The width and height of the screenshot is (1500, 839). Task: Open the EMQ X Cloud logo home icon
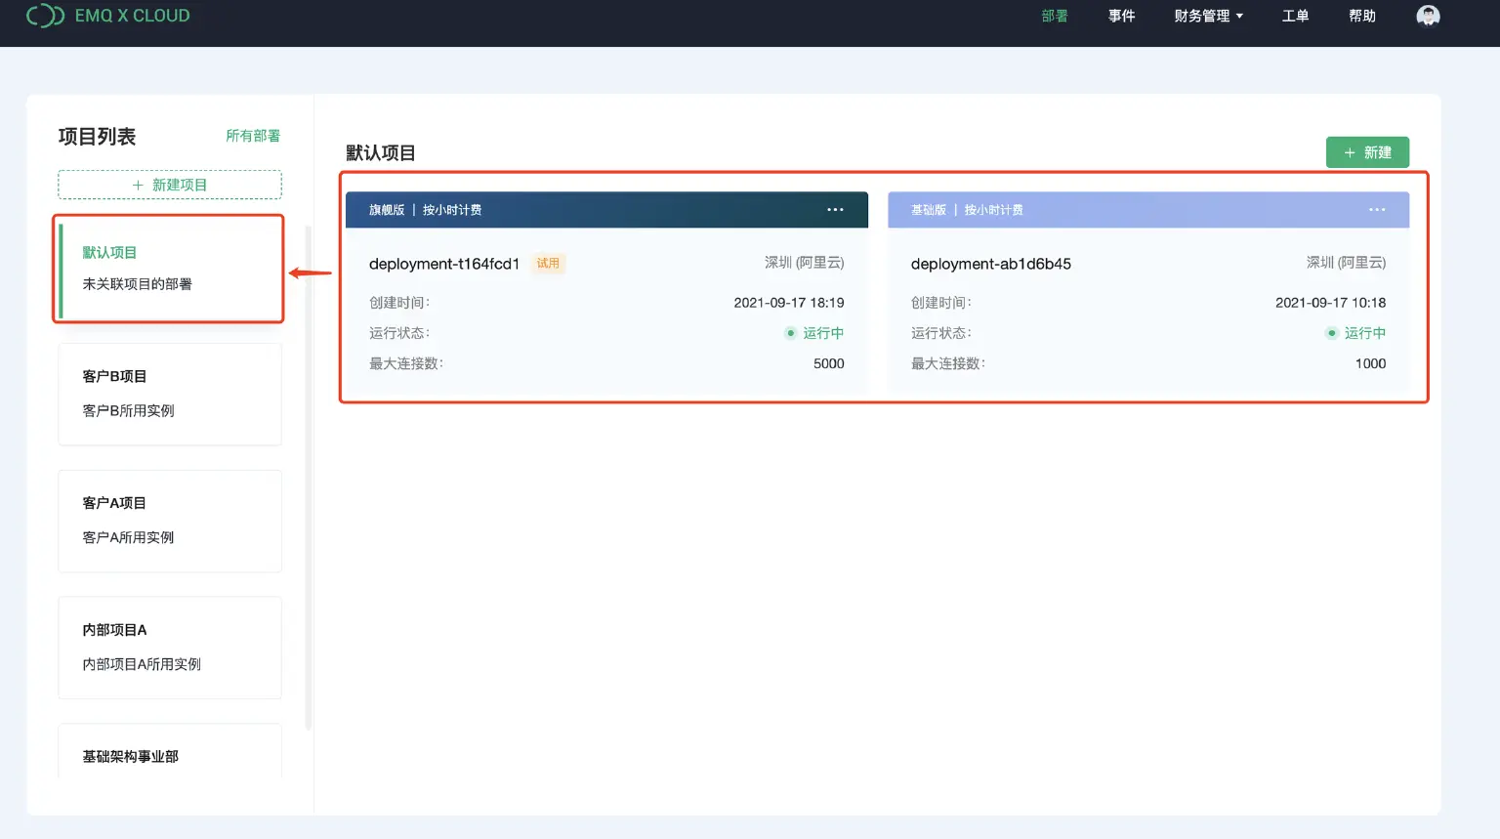point(43,16)
